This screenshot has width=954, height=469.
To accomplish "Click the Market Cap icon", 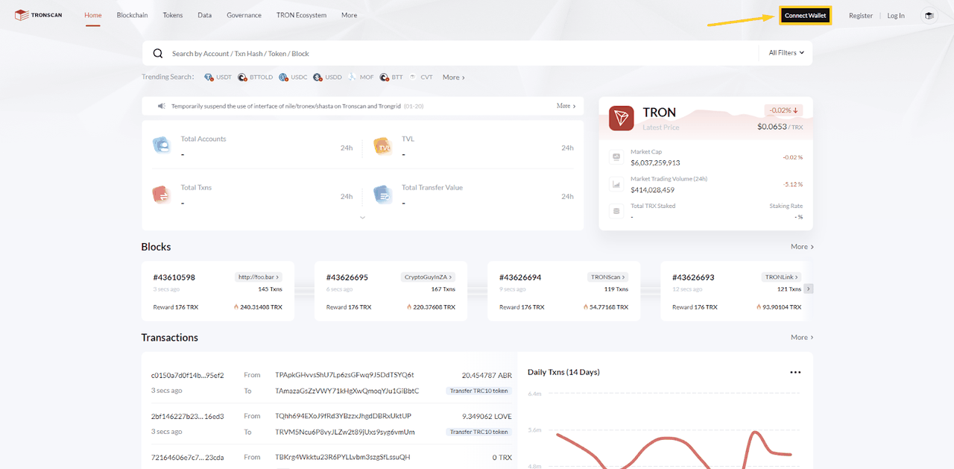I will coord(615,157).
